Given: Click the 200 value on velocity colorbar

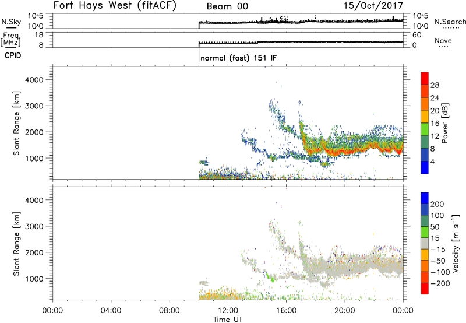Looking at the screenshot, I should tap(437, 204).
